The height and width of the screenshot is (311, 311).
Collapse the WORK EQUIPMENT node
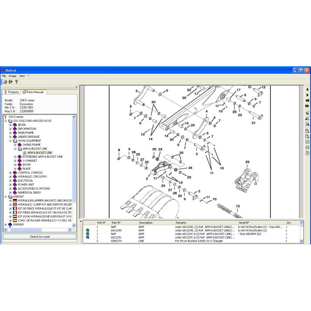[10, 141]
